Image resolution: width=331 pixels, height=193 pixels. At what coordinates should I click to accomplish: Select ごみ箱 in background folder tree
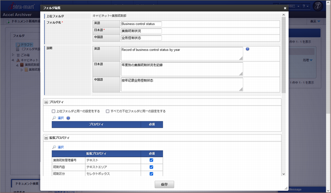coord(25,55)
